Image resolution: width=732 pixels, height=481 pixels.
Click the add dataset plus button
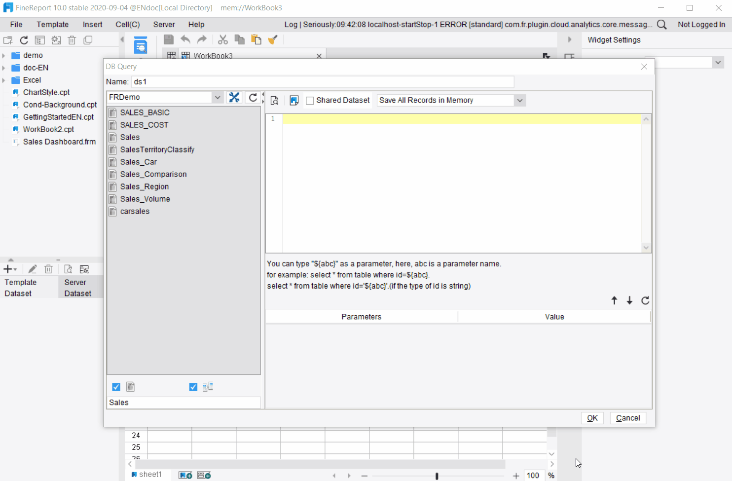coord(9,269)
